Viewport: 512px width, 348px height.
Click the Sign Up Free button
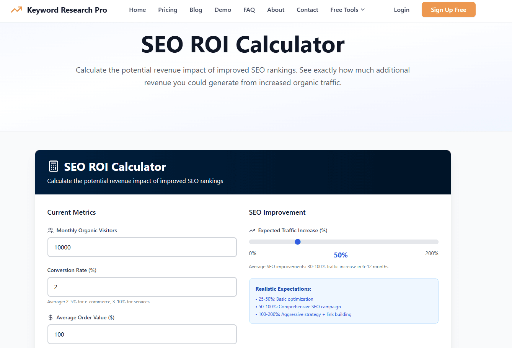click(x=448, y=9)
